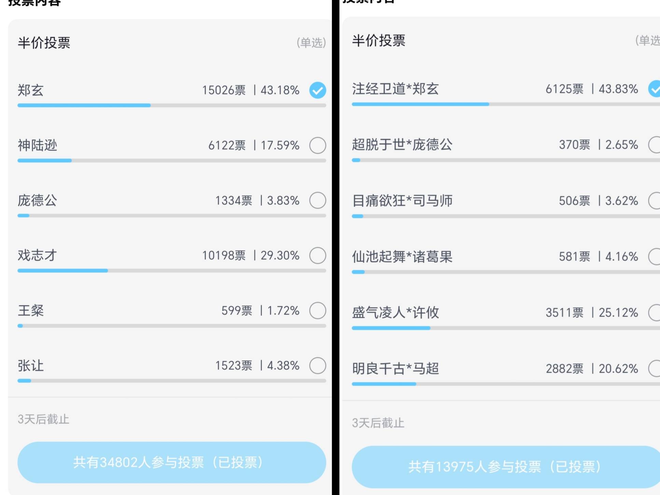This screenshot has width=660, height=495.
Task: Choose the 戏志才 radio button
Action: tap(317, 255)
